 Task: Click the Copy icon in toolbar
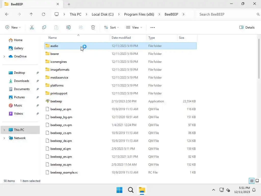pos(44,28)
